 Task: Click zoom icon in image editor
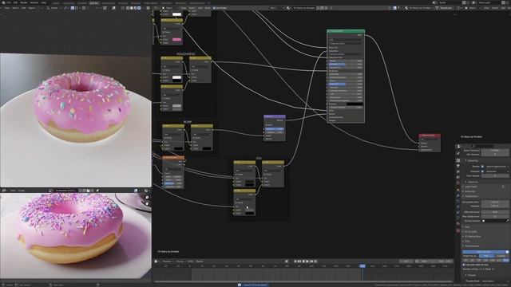pos(147,198)
